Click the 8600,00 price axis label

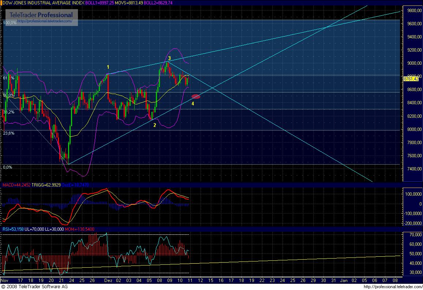click(x=414, y=90)
